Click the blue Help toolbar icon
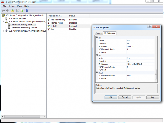This screenshot has height=123, width=164. coord(27,10)
